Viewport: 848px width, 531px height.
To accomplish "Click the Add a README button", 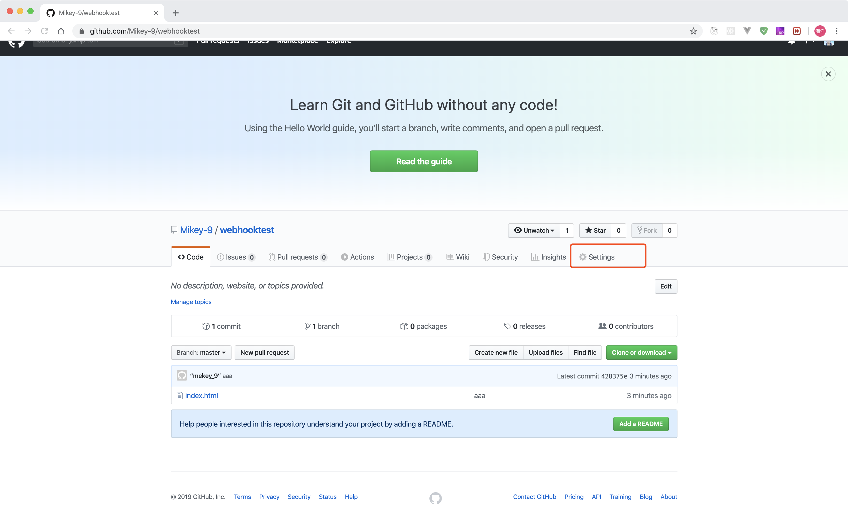I will pyautogui.click(x=641, y=423).
